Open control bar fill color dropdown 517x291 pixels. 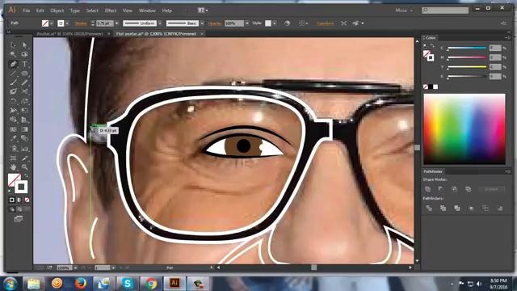coord(52,23)
